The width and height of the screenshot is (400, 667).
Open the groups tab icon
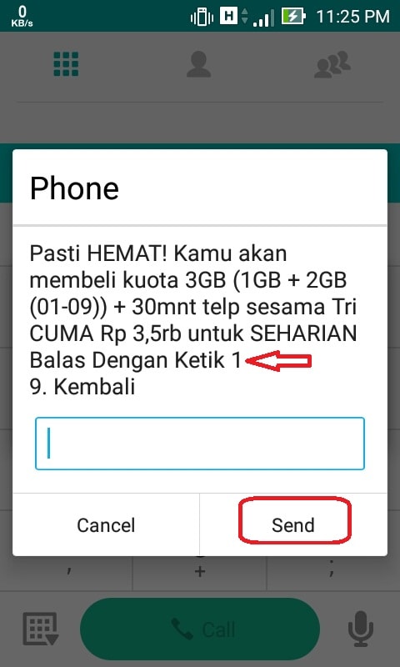point(332,64)
